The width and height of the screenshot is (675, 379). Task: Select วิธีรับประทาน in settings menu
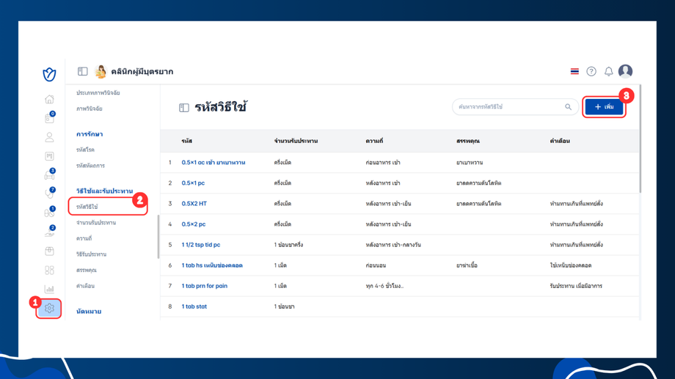tap(91, 254)
